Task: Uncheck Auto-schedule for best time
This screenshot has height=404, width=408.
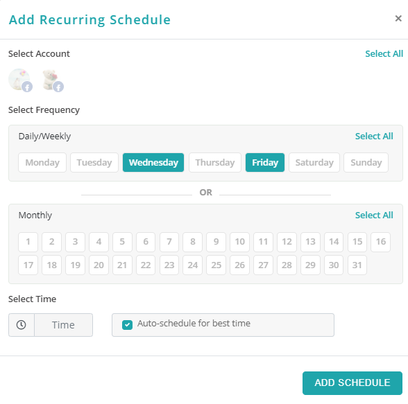Action: [x=127, y=325]
